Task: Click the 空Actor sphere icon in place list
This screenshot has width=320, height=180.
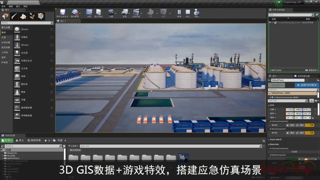Action: 17,29
